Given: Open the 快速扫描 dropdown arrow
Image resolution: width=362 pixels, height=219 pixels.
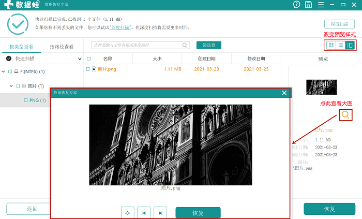Looking at the screenshot, I should (x=80, y=59).
